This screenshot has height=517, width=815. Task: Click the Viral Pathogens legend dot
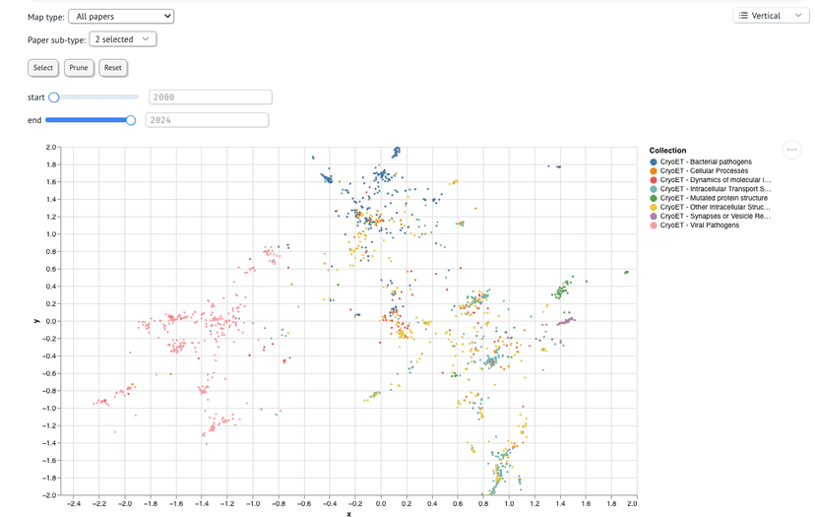click(x=654, y=226)
